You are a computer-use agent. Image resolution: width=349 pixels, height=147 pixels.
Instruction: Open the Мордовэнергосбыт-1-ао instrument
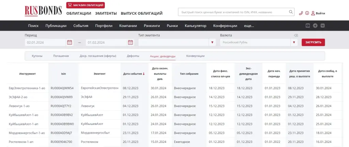click(27, 133)
